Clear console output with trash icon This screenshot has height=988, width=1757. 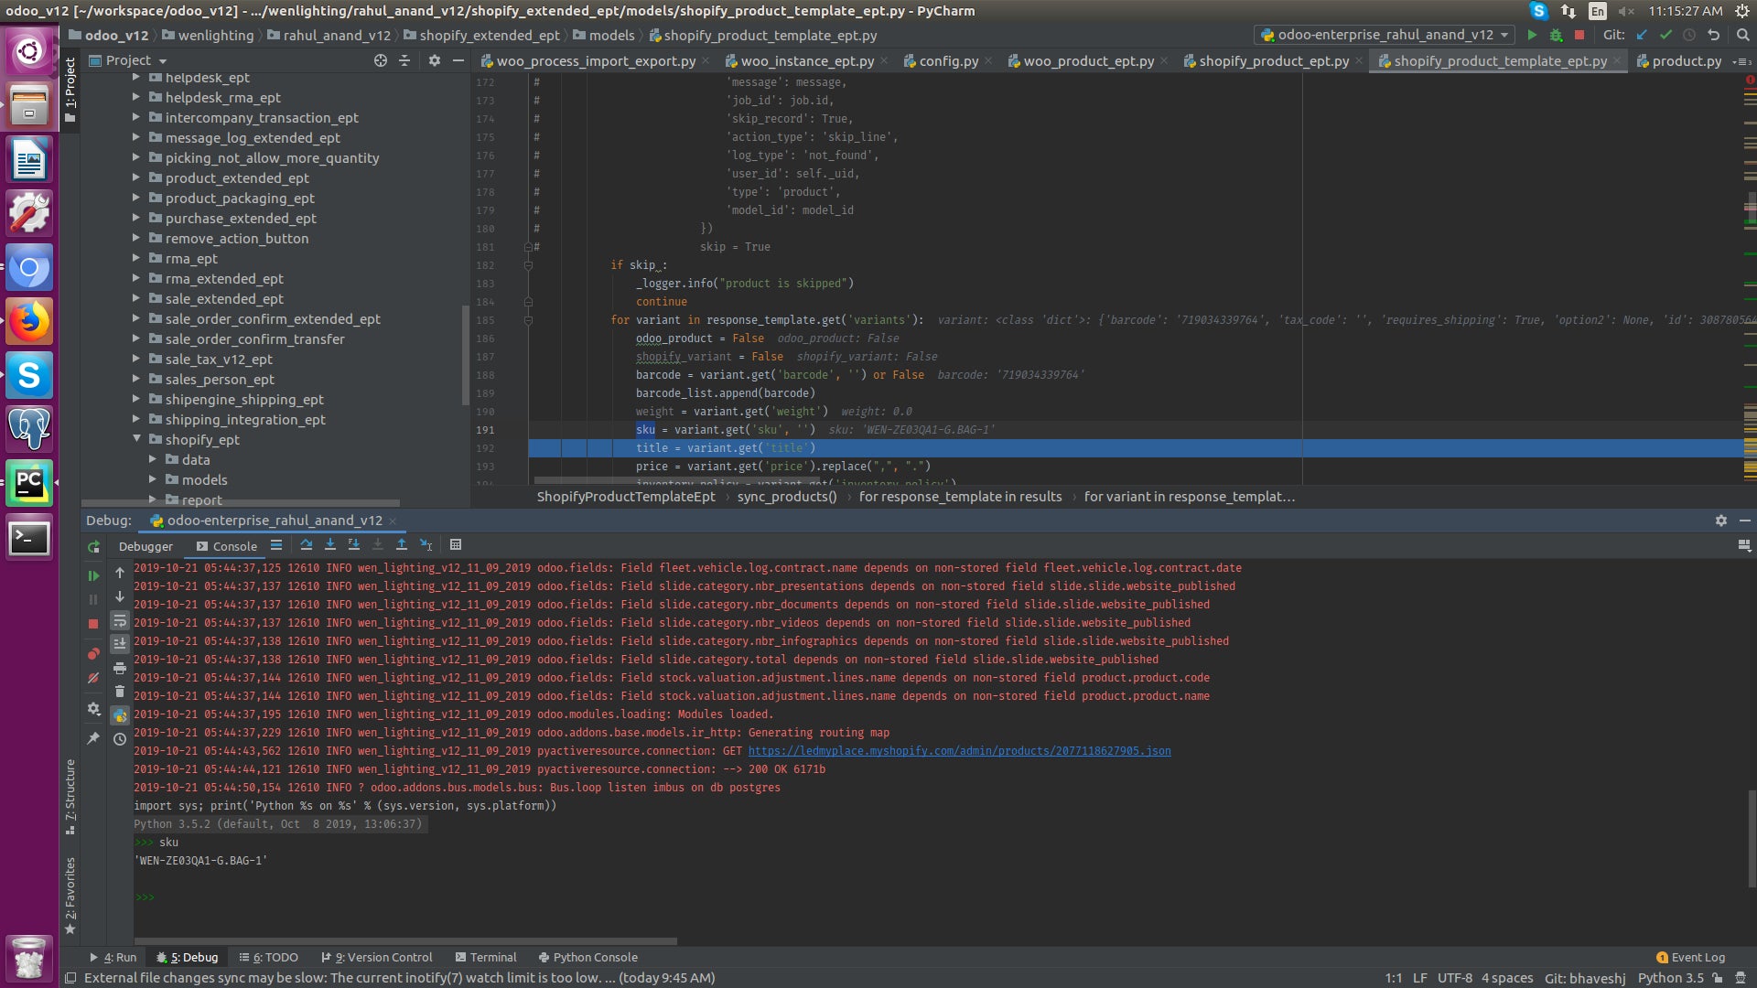pos(120,692)
